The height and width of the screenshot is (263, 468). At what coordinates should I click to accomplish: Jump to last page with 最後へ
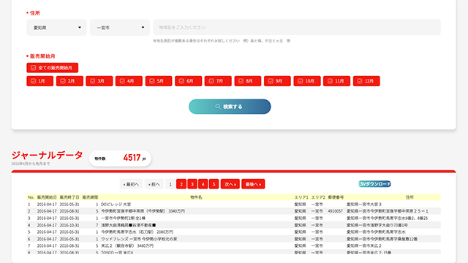[253, 184]
